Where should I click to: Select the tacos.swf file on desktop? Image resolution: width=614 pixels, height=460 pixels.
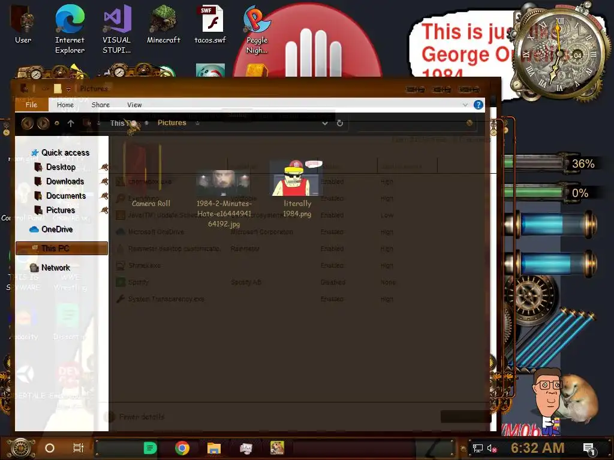[210, 24]
